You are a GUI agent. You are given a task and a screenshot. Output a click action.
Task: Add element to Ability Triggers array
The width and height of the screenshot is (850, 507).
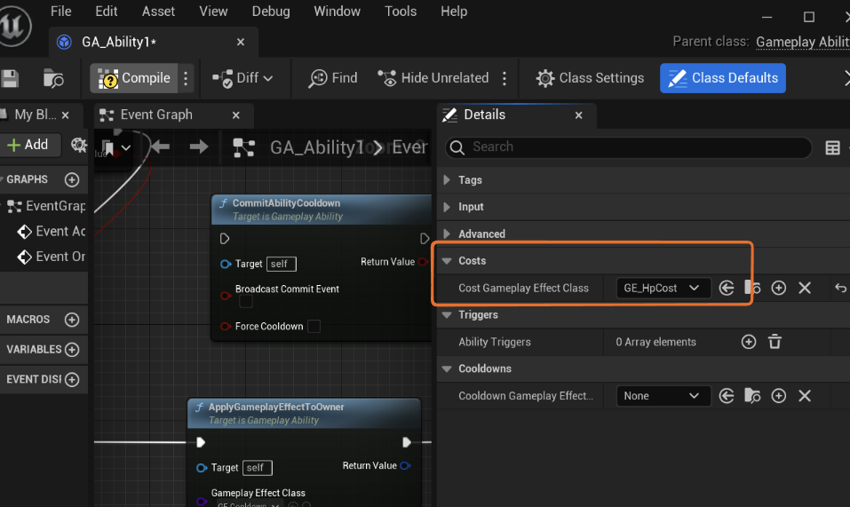coord(748,342)
